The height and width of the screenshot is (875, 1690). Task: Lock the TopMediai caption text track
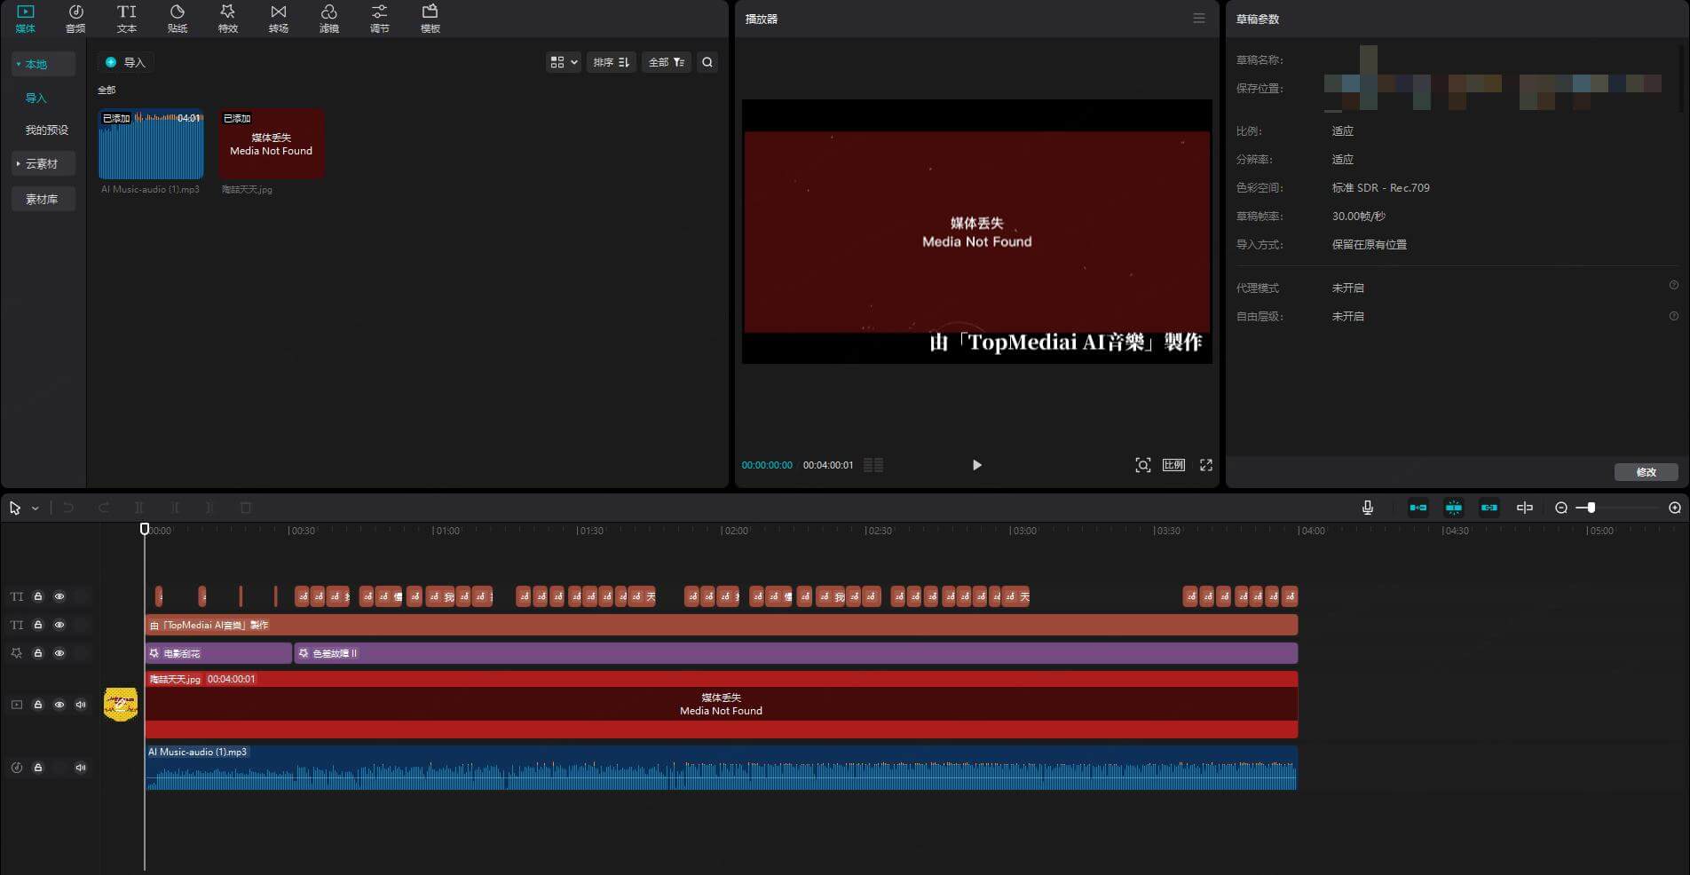[38, 625]
